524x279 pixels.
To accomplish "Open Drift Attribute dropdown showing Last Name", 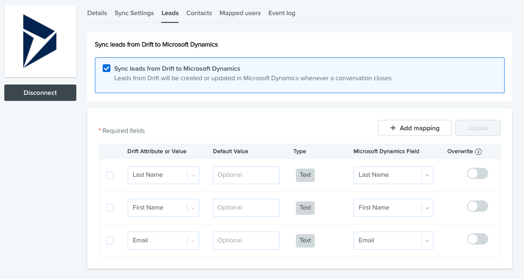I will [x=163, y=175].
